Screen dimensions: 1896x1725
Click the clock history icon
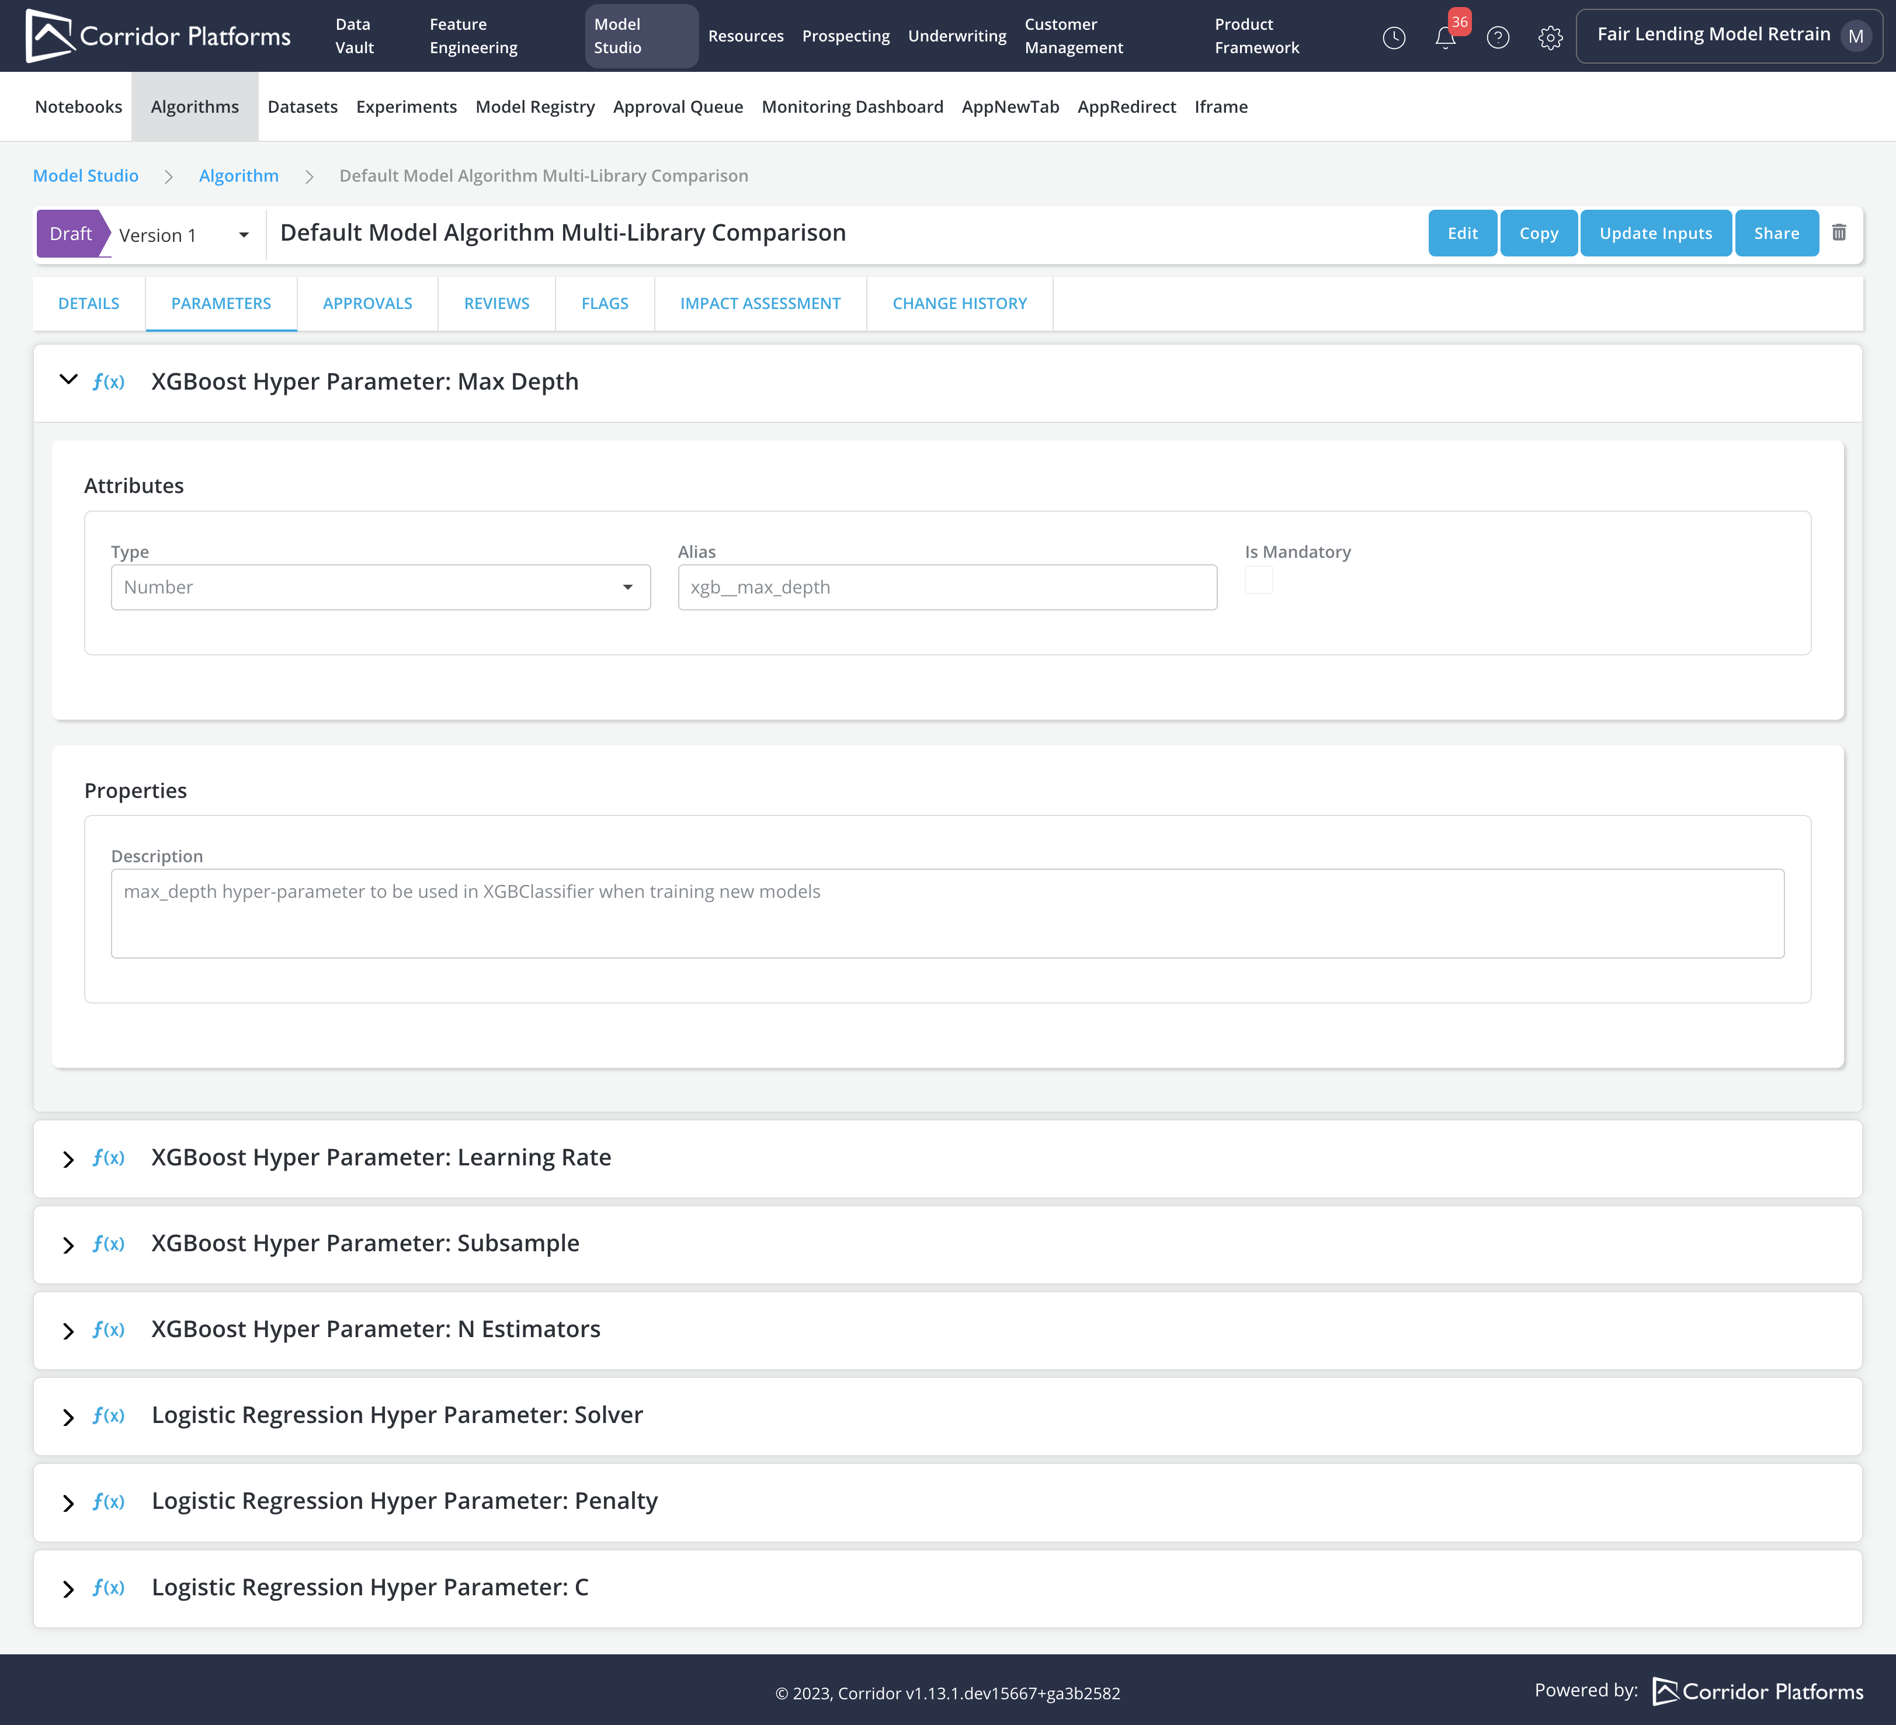click(1394, 37)
